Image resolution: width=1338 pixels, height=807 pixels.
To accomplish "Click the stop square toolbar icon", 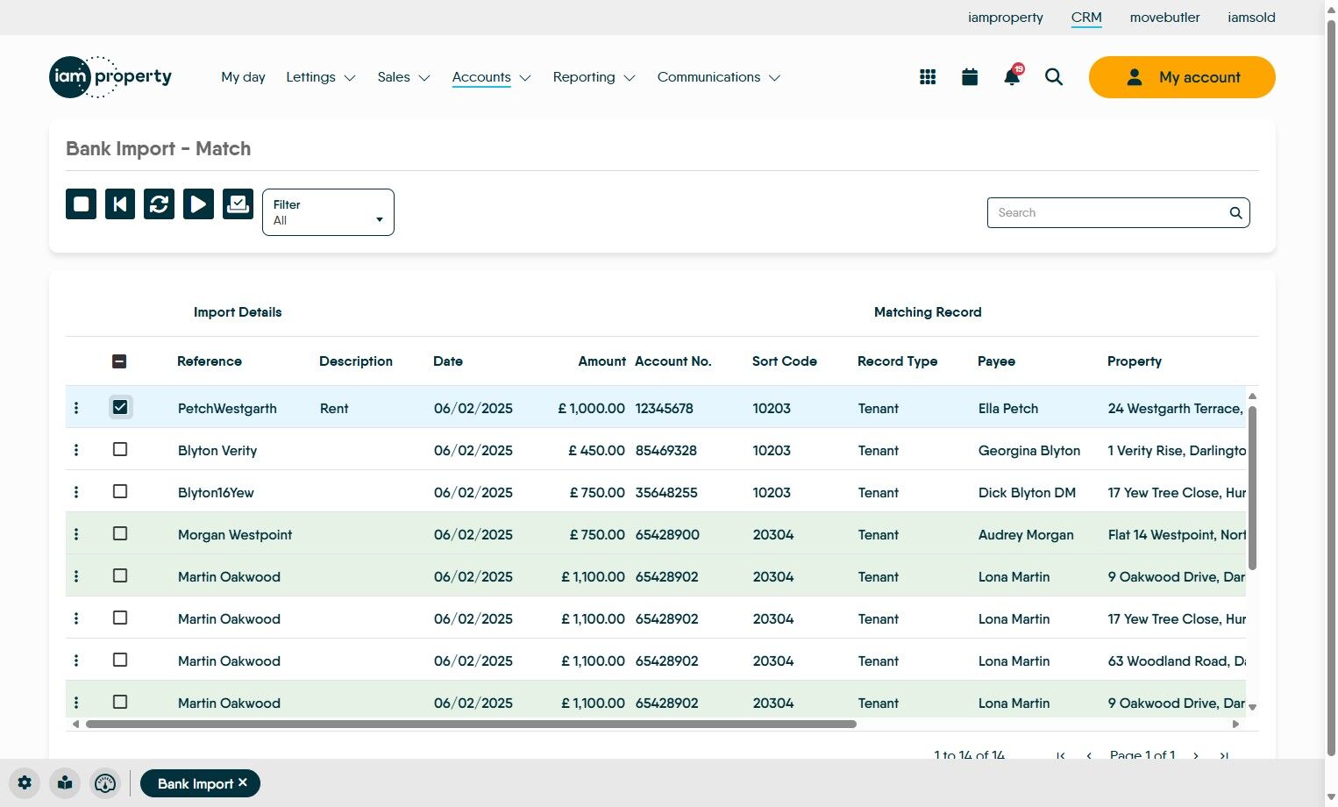I will click(x=81, y=204).
